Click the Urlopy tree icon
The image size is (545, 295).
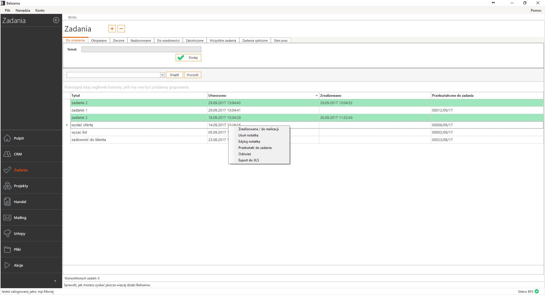click(x=7, y=233)
